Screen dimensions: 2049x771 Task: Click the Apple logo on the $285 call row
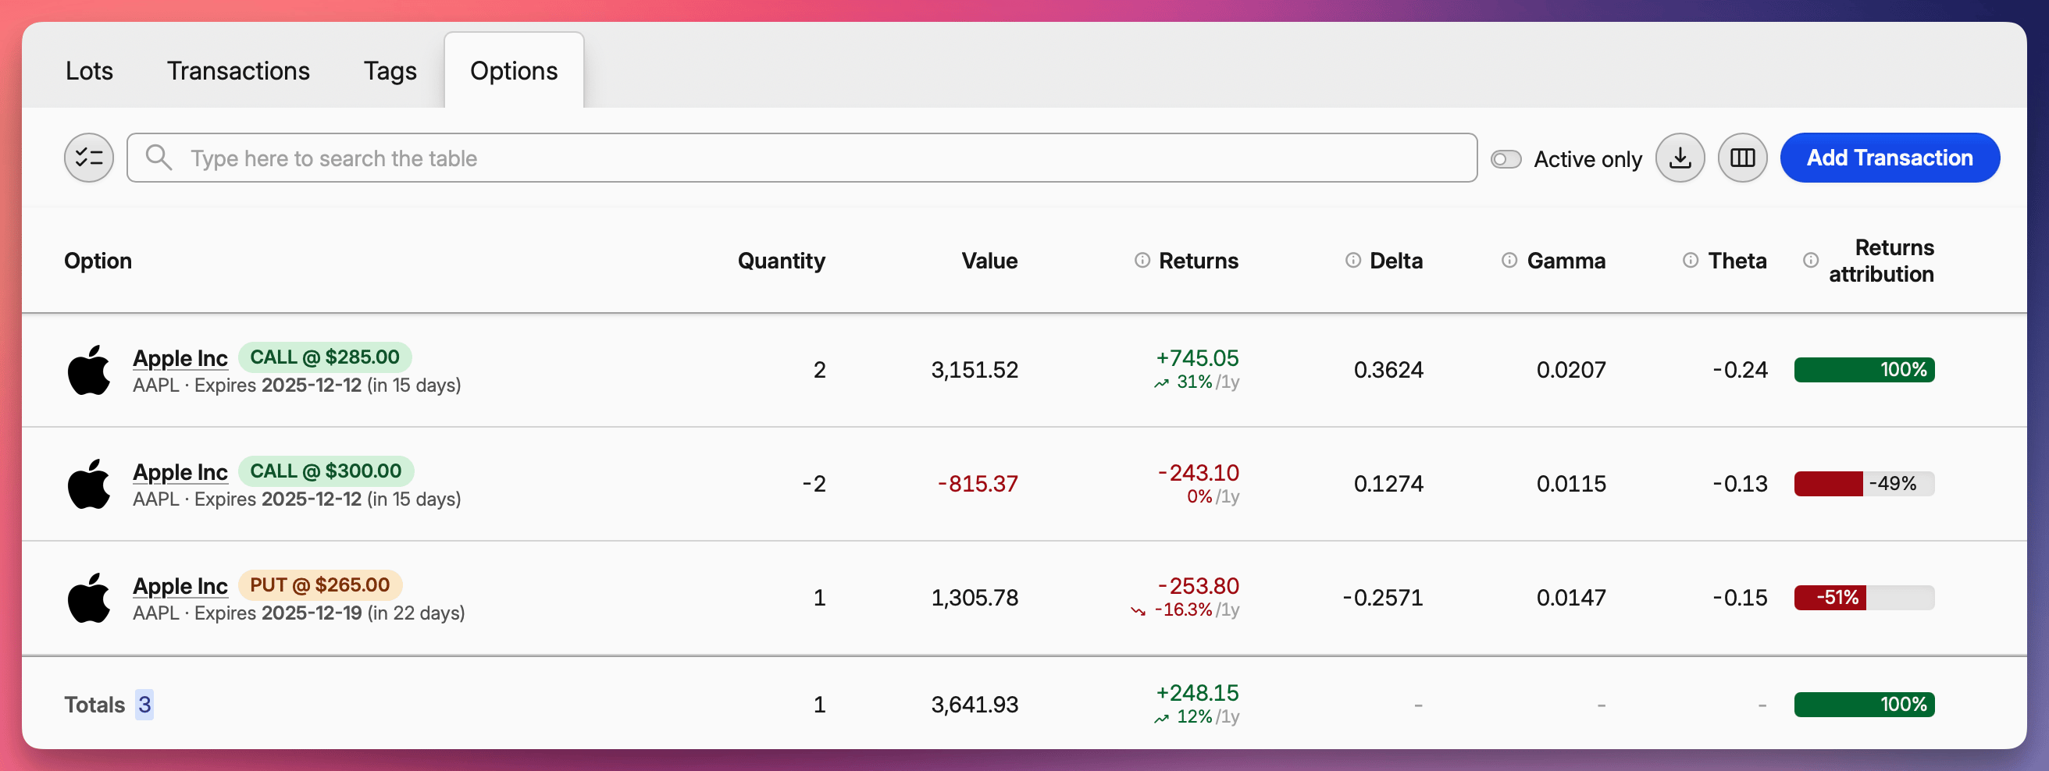(90, 370)
